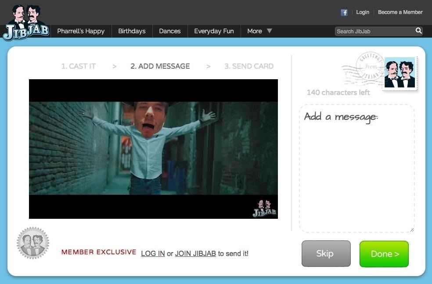
Task: Click the Search JibJab field
Action: click(x=374, y=31)
